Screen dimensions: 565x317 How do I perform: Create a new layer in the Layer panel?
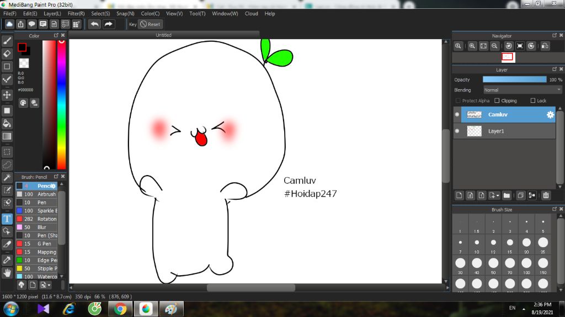click(459, 195)
